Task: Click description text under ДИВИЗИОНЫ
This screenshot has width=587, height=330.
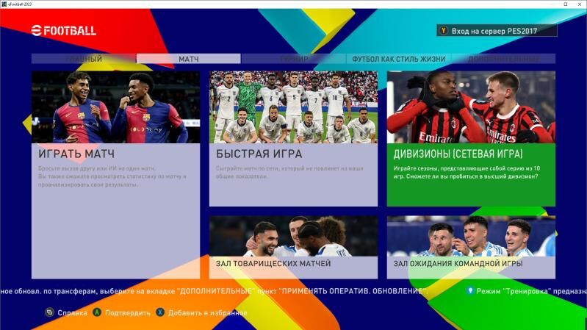Action: coord(467,172)
